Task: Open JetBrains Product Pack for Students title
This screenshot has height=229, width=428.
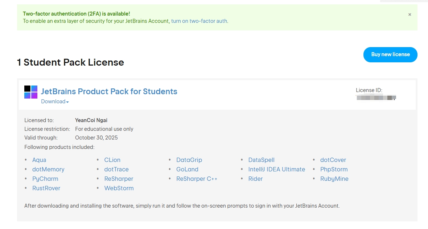Action: [x=109, y=91]
